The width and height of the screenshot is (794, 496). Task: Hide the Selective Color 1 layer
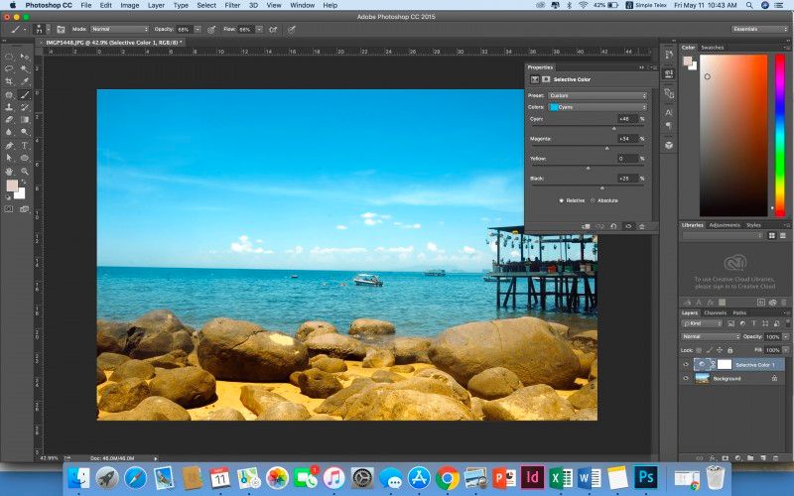(x=686, y=364)
